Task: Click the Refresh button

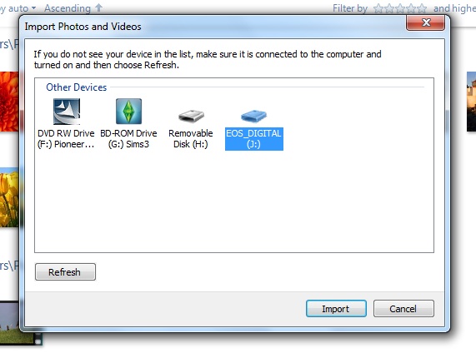Action: (65, 271)
